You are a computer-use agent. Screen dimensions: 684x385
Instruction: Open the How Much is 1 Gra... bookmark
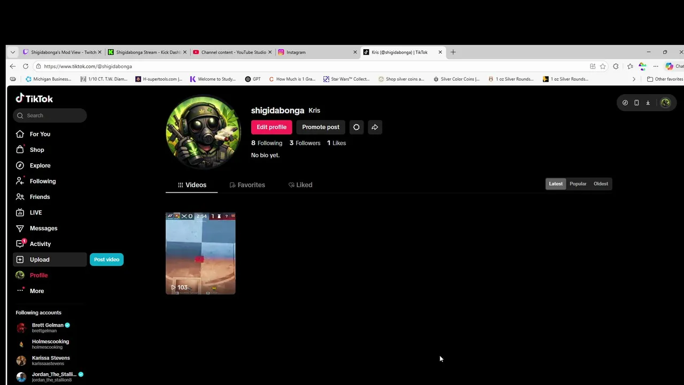pos(292,79)
